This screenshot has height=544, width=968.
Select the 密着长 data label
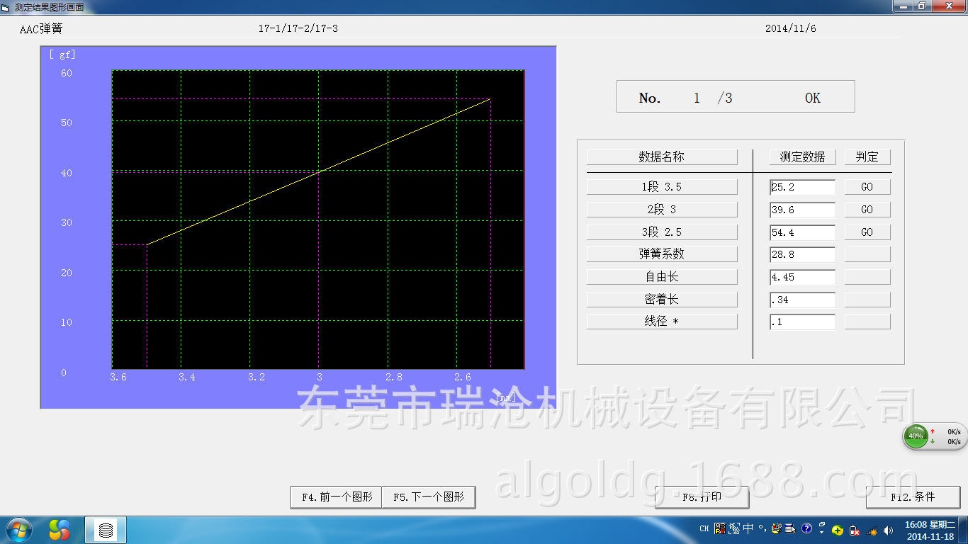point(662,300)
